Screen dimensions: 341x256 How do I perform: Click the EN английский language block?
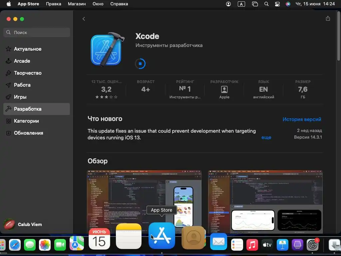pyautogui.click(x=263, y=89)
